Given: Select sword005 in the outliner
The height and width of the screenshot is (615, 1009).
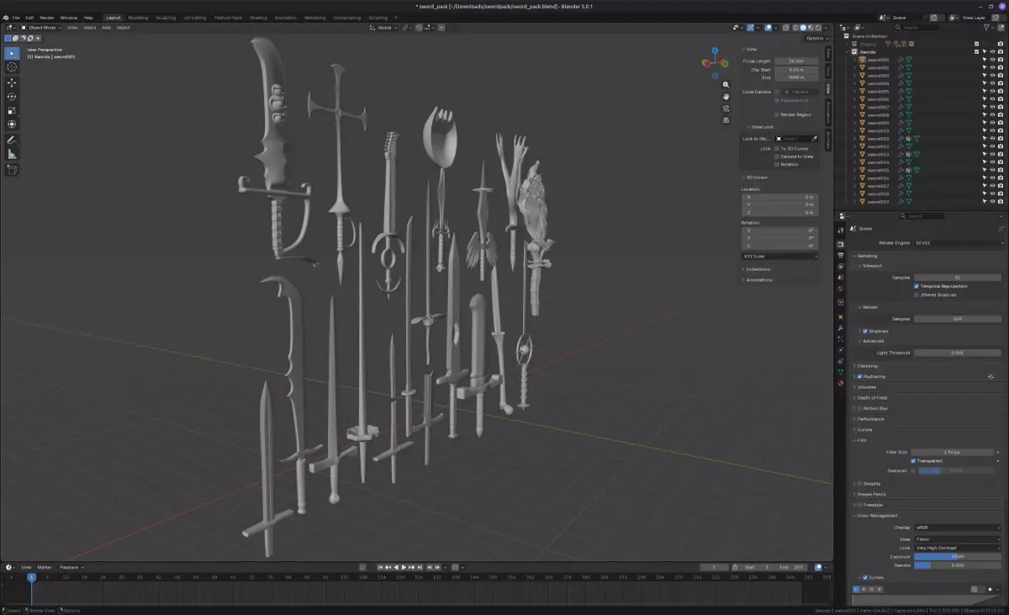Looking at the screenshot, I should point(878,91).
